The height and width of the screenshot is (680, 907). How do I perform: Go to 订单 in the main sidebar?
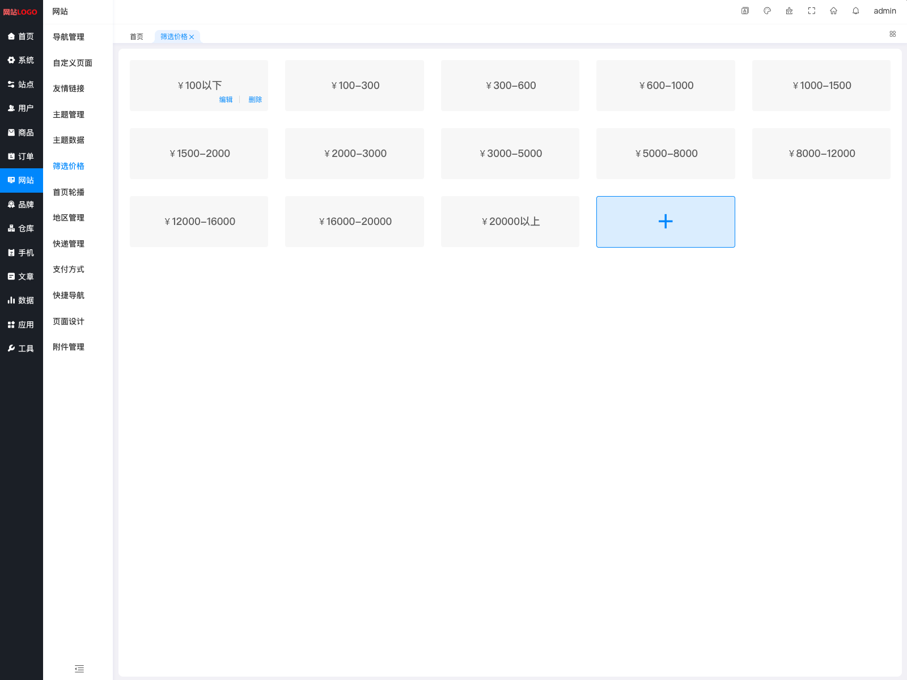coord(21,156)
